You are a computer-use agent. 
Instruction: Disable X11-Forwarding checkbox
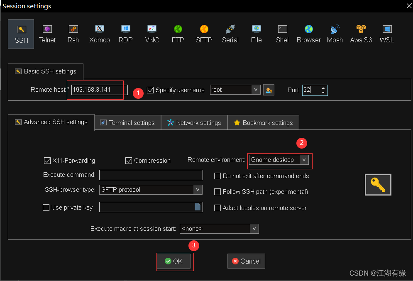47,161
